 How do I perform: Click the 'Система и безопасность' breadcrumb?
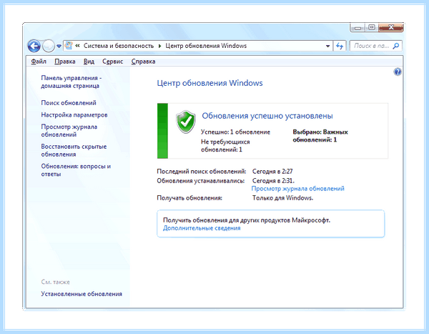pos(119,46)
